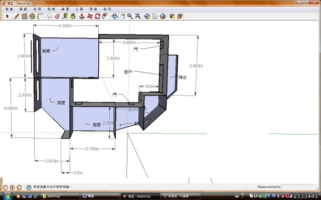Select the 3.100m dimension label
The height and width of the screenshot is (200, 321).
pyautogui.click(x=92, y=149)
